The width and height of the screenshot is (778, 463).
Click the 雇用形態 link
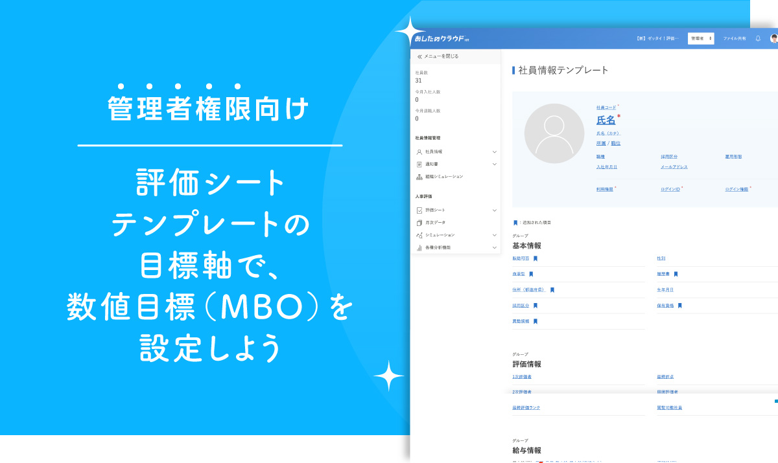[733, 157]
